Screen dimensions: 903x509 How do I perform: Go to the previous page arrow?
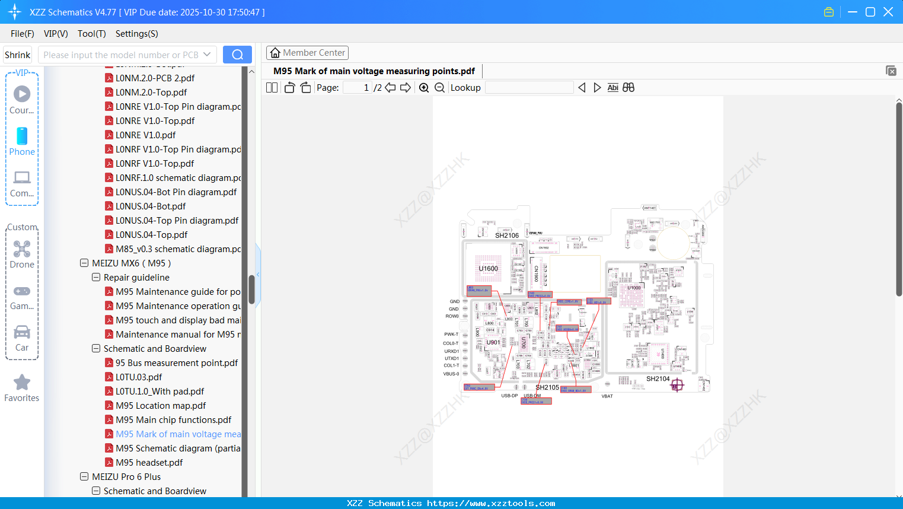(x=390, y=88)
